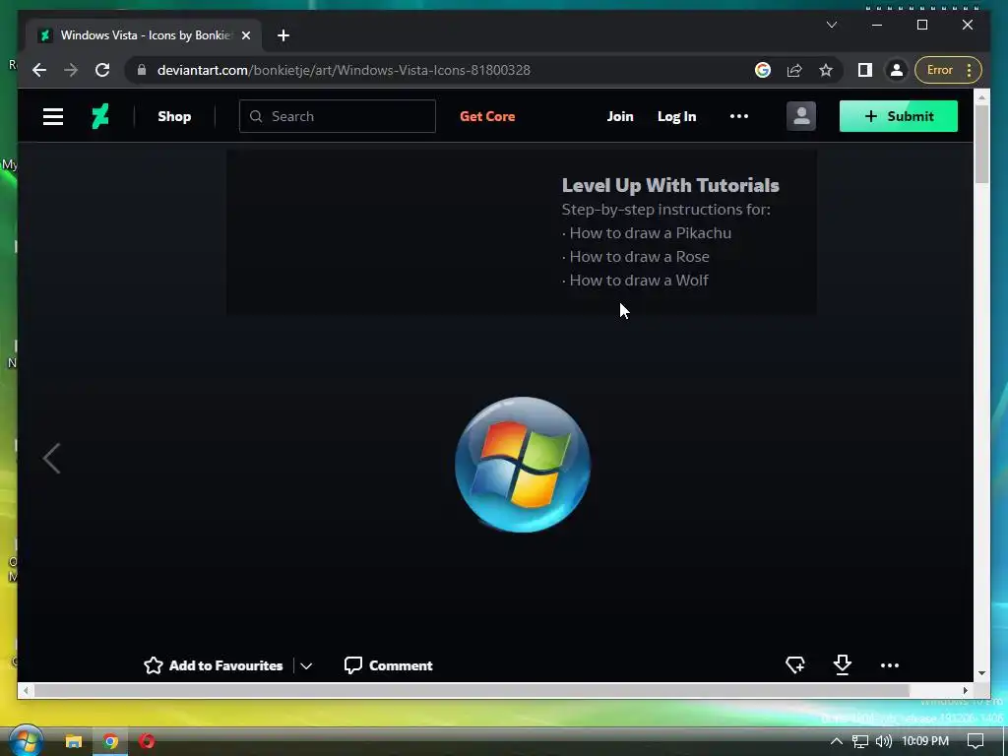The image size is (1008, 756).
Task: Click the DeviantArt logo icon
Action: (100, 116)
